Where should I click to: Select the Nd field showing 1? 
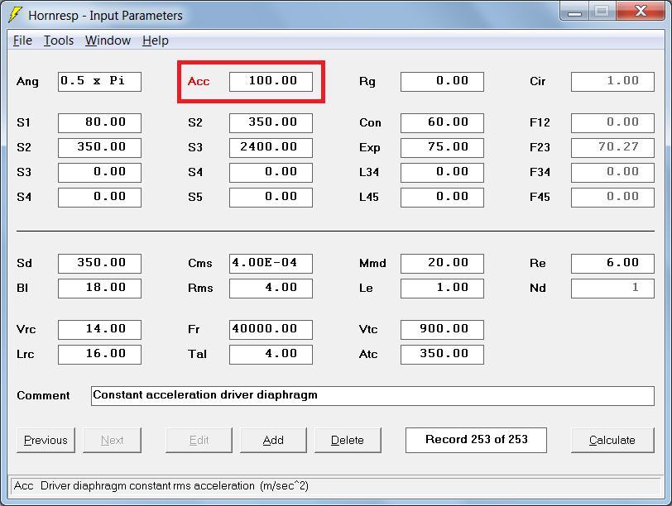click(x=613, y=288)
